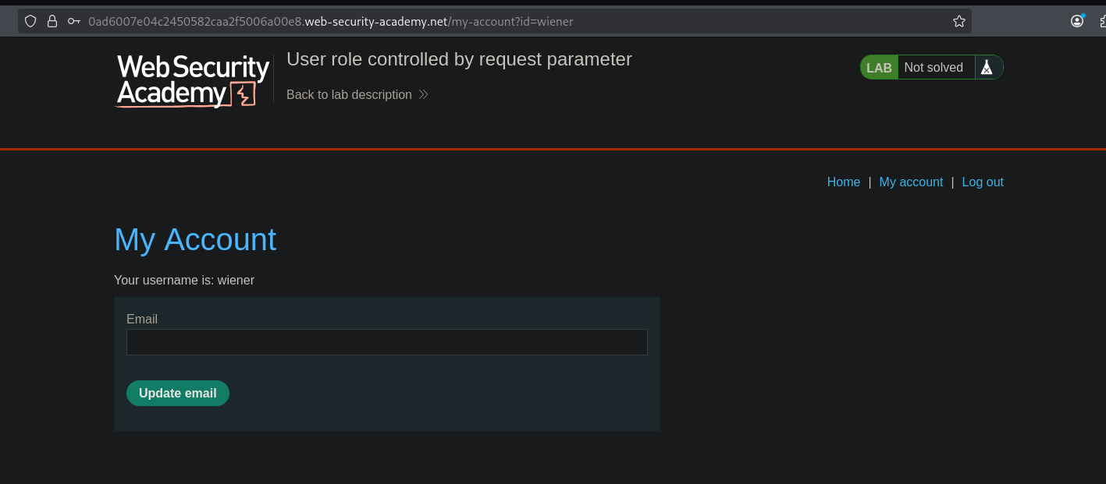The height and width of the screenshot is (484, 1106).
Task: Log out of the wiener account
Action: [x=983, y=182]
